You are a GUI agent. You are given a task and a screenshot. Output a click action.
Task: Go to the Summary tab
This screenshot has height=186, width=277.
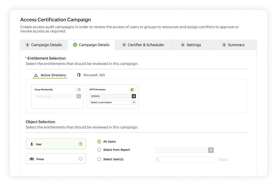(233, 45)
